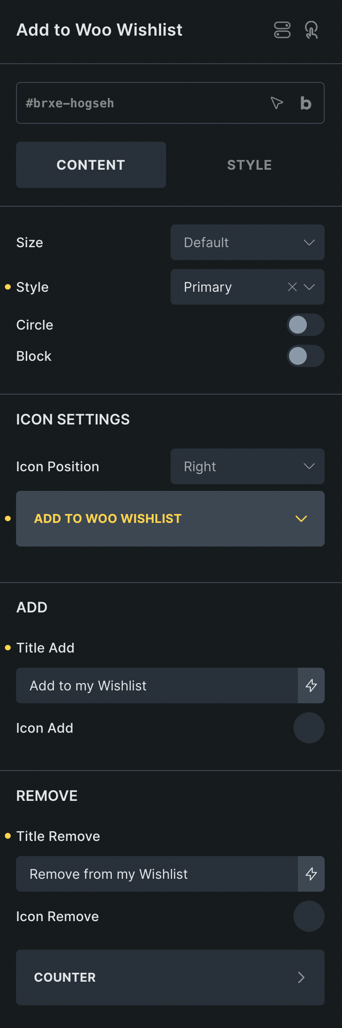The image size is (342, 1028).
Task: Expand the COUNTER section
Action: [170, 978]
